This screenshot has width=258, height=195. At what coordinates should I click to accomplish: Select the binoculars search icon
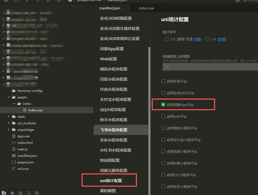[x=12, y=193]
